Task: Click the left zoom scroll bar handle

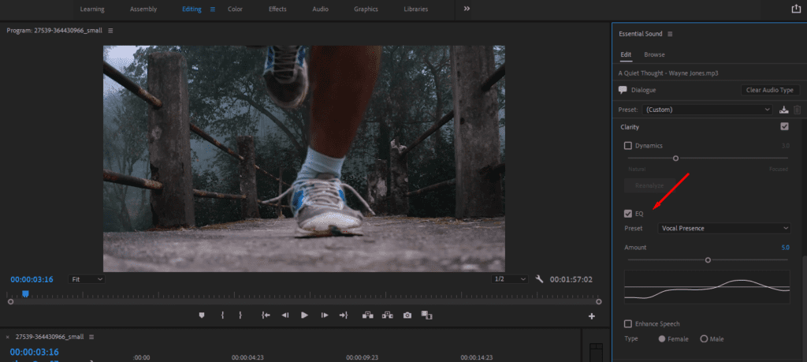Action: (11, 302)
